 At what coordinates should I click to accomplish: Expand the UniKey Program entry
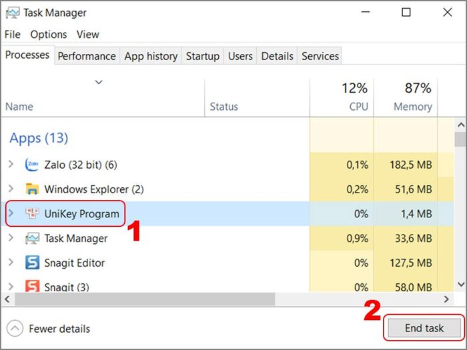[11, 213]
